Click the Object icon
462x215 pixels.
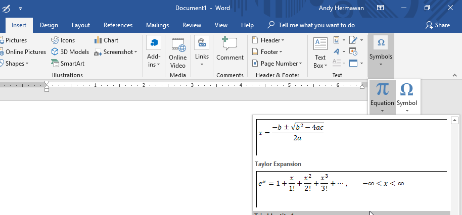pos(353,63)
